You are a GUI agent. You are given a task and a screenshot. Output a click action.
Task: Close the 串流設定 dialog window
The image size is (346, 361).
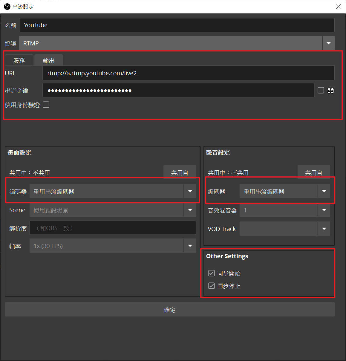[338, 7]
